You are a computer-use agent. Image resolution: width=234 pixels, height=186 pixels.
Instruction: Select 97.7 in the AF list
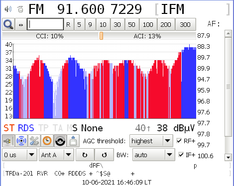(x=204, y=123)
